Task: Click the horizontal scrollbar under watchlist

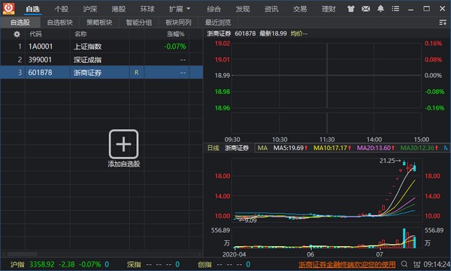Action: pyautogui.click(x=101, y=254)
